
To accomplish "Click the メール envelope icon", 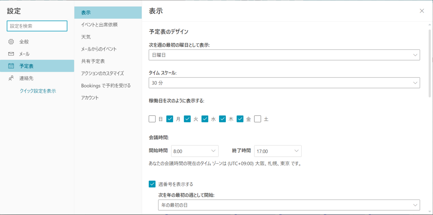I will 11,54.
